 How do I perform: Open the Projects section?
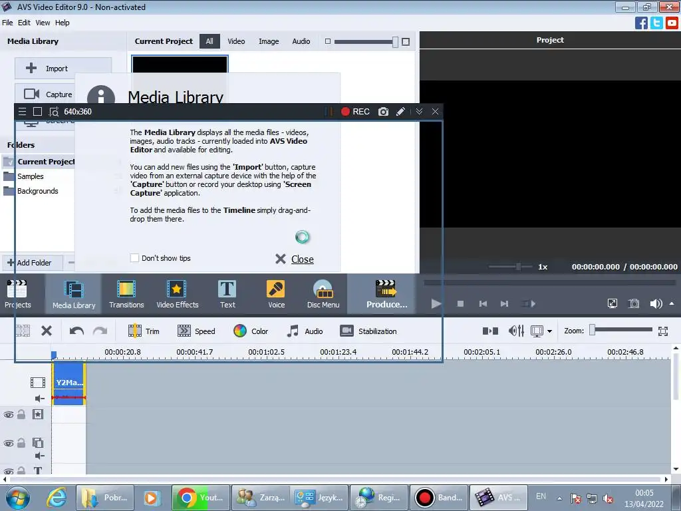tap(17, 293)
